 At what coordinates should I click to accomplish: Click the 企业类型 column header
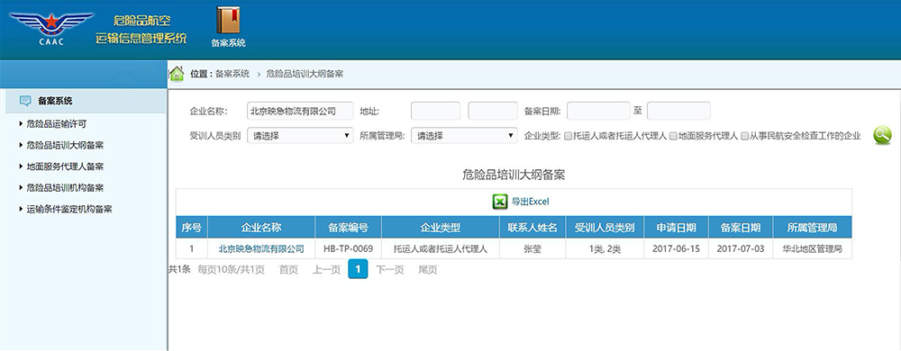tap(441, 227)
